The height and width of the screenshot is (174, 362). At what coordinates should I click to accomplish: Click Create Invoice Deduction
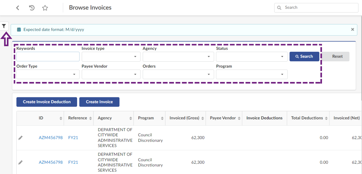click(47, 102)
